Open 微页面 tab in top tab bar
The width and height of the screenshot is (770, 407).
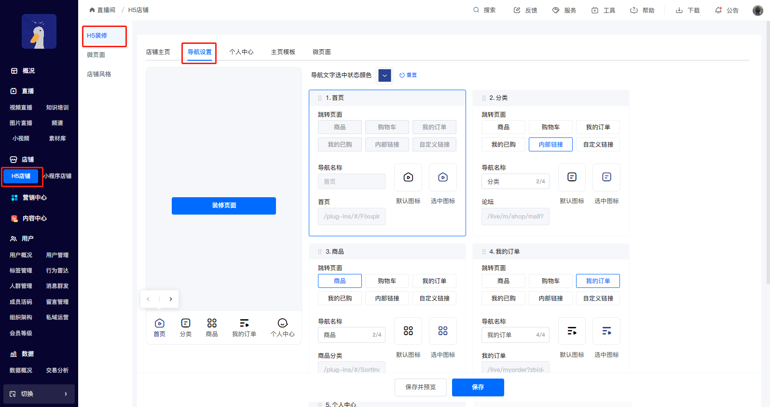point(322,52)
